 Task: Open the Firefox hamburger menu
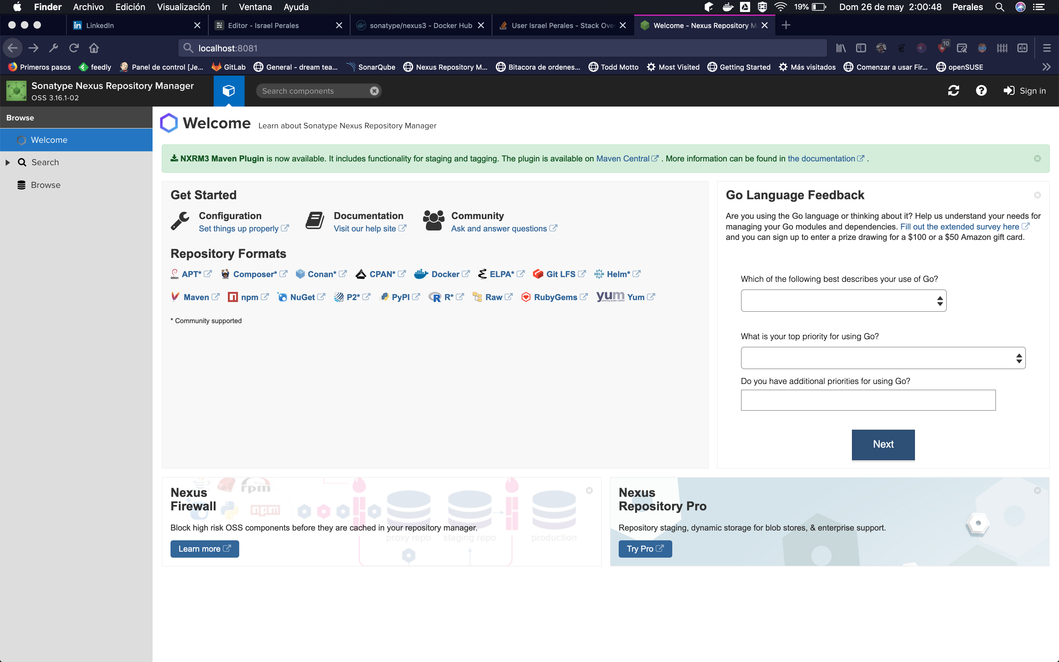click(x=1047, y=48)
